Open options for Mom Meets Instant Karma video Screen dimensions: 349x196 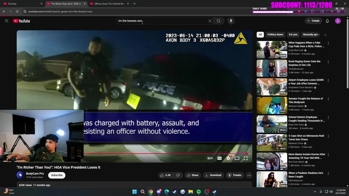tap(328, 155)
